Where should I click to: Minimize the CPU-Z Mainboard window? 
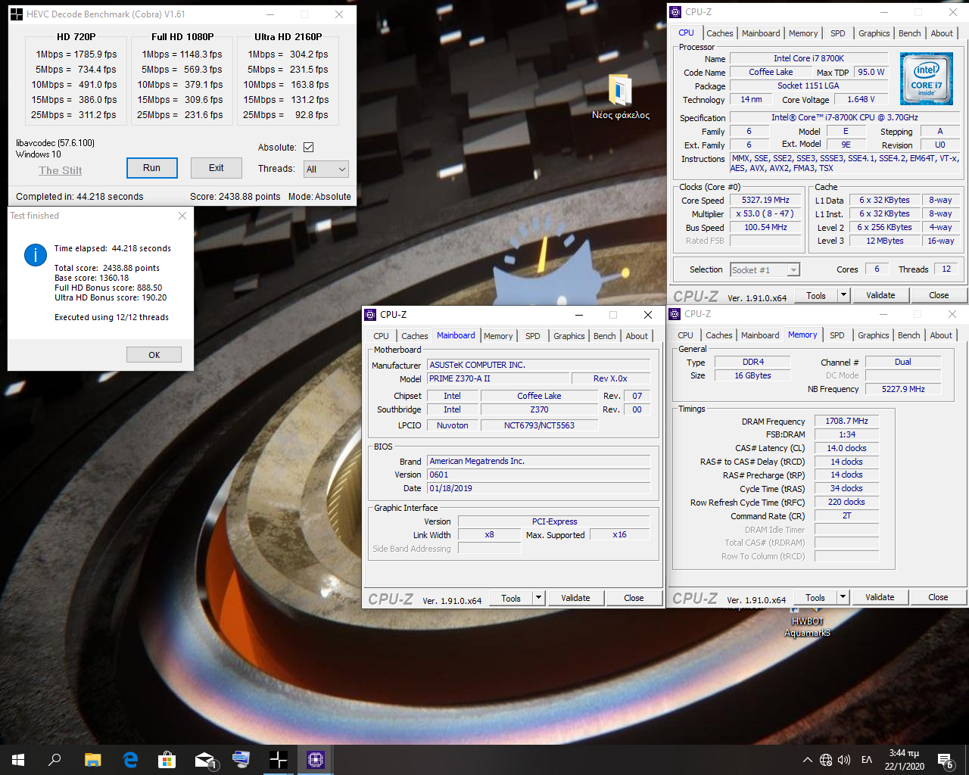coord(578,315)
